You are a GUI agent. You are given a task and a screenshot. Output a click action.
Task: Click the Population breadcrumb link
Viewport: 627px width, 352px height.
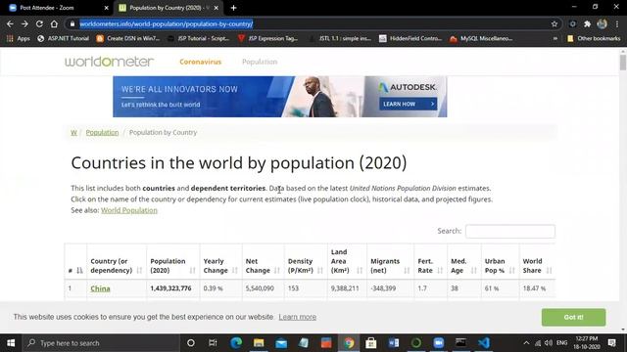(x=102, y=132)
